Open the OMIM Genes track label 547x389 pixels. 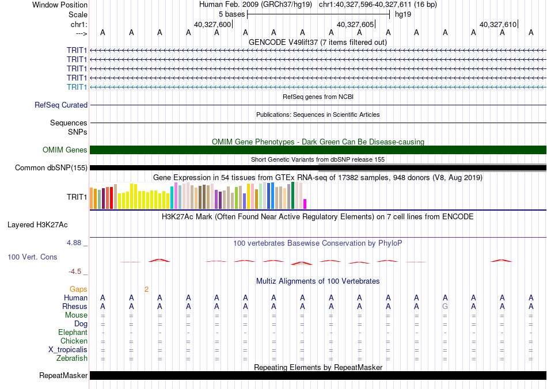coord(65,150)
